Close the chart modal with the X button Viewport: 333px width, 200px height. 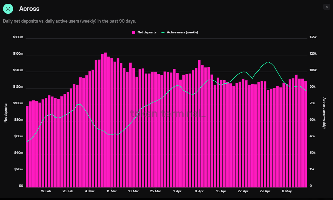[x=327, y=7]
